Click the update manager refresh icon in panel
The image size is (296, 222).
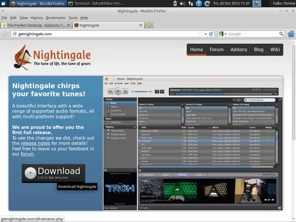click(207, 3)
